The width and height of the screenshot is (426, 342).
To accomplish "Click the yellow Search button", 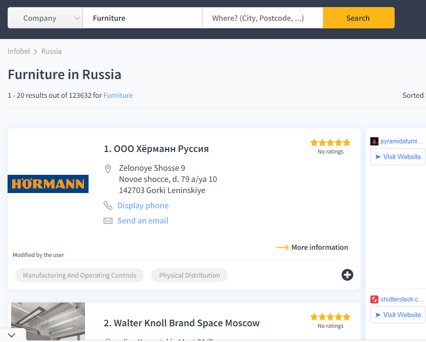I will click(x=359, y=18).
